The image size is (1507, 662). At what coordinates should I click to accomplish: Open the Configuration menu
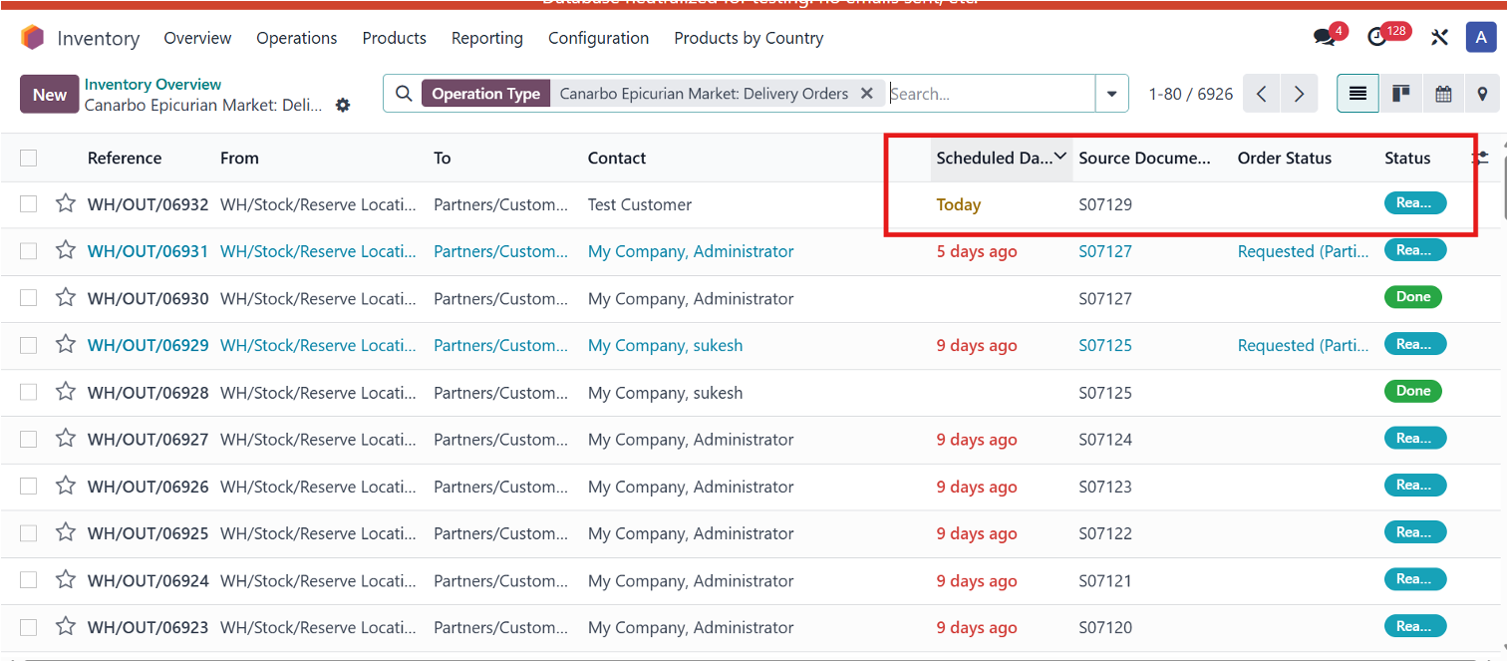[x=598, y=38]
